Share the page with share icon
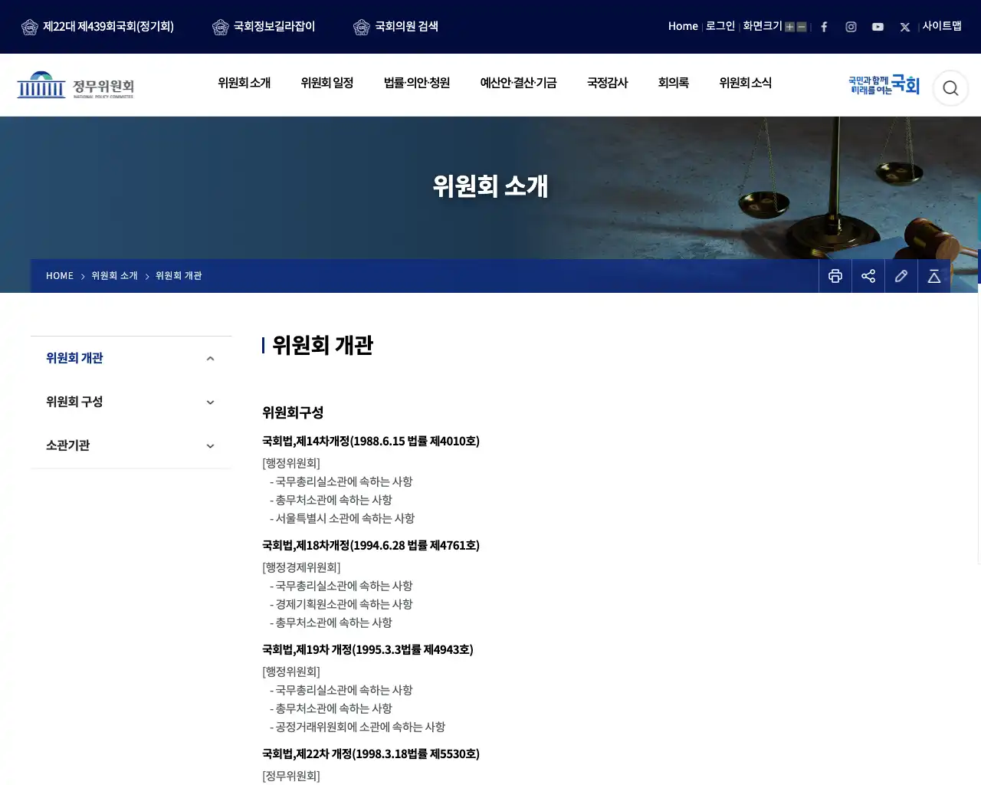 tap(868, 276)
